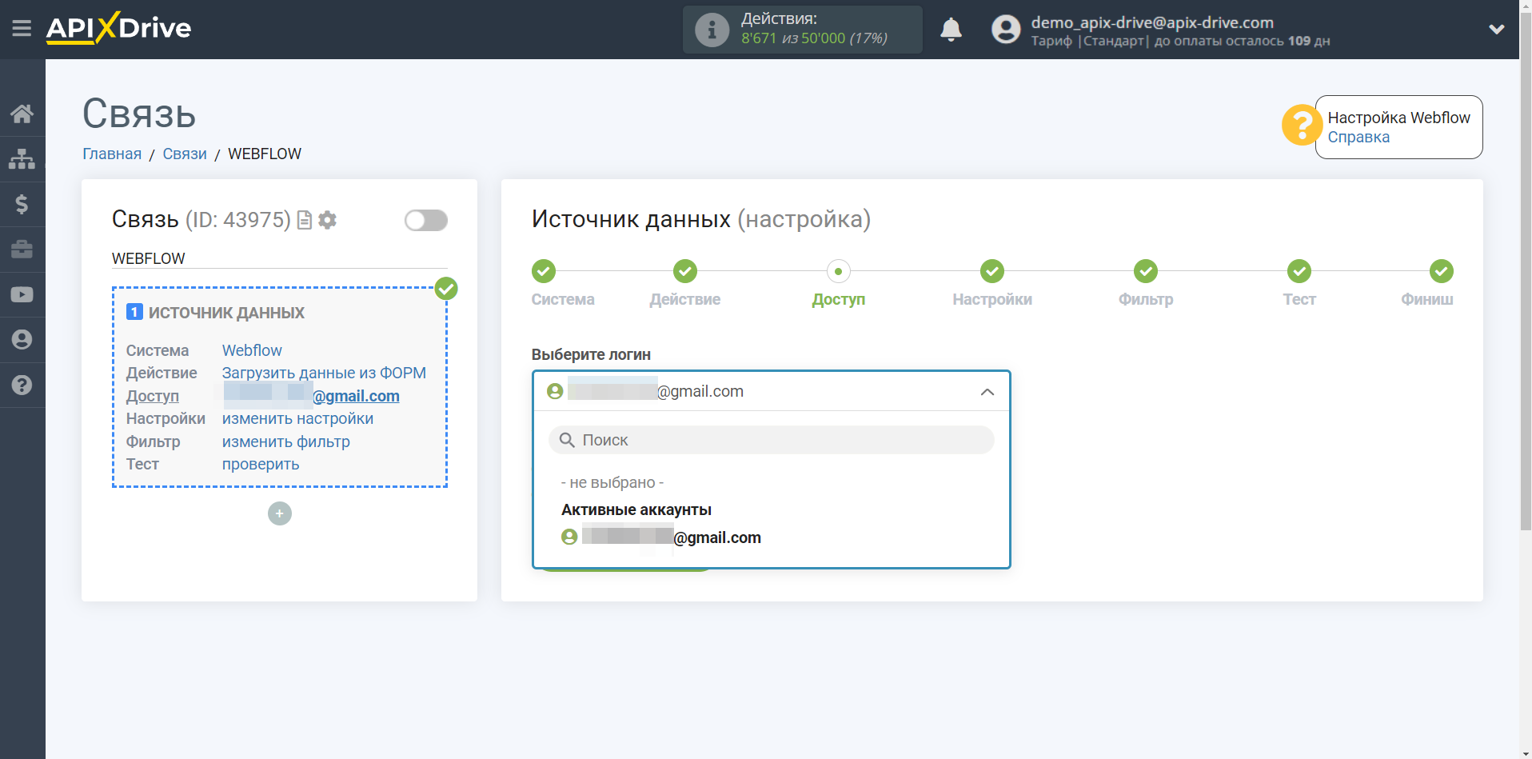Open billing dollar icon in sidebar

22,204
